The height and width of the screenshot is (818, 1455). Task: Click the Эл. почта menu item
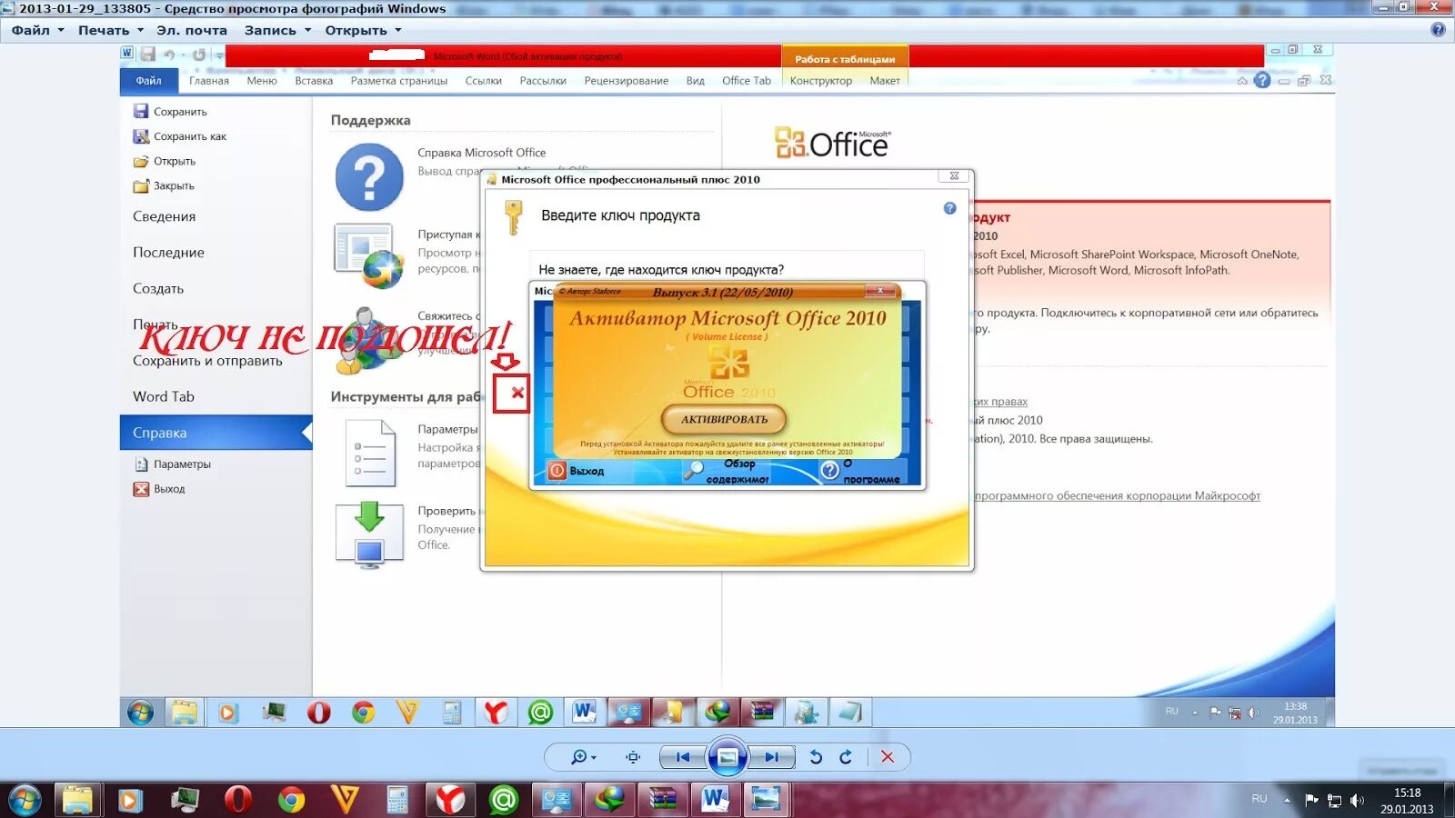coord(192,30)
